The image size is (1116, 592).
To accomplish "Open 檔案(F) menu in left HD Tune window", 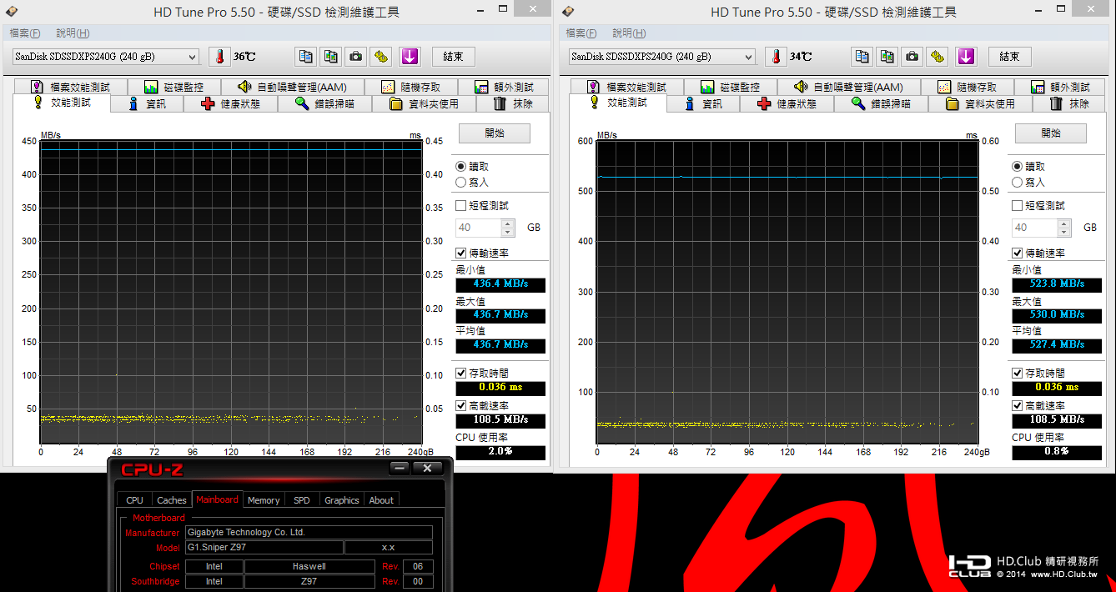I will (24, 33).
